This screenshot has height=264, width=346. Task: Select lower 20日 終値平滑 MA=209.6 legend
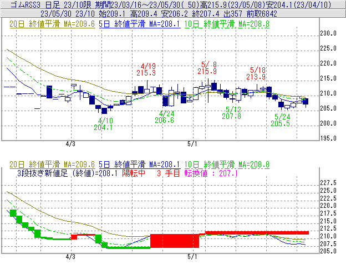point(52,165)
